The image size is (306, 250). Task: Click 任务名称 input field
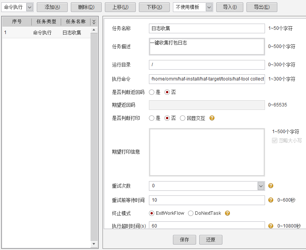(207, 29)
